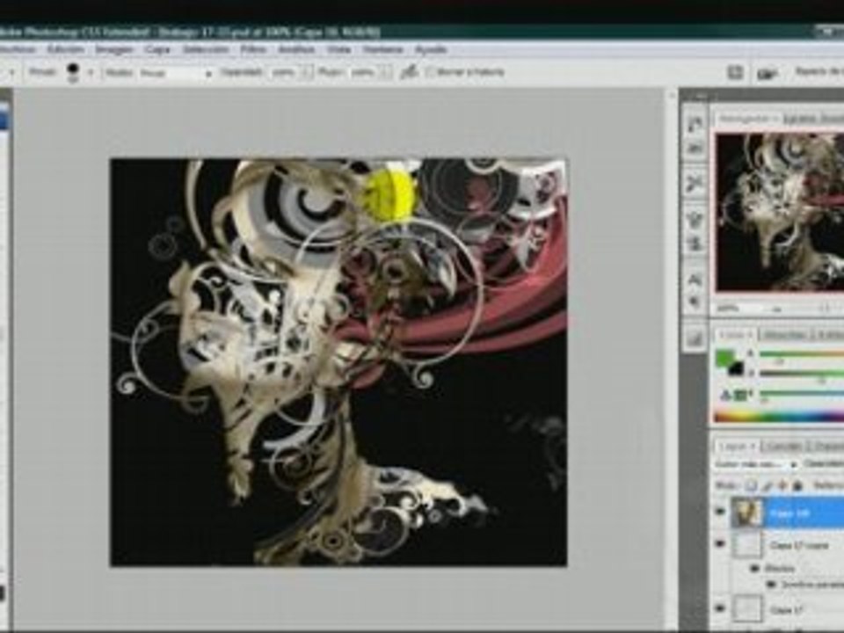Open the Flujo slider arrow
Image resolution: width=844 pixels, height=633 pixels.
pos(385,72)
